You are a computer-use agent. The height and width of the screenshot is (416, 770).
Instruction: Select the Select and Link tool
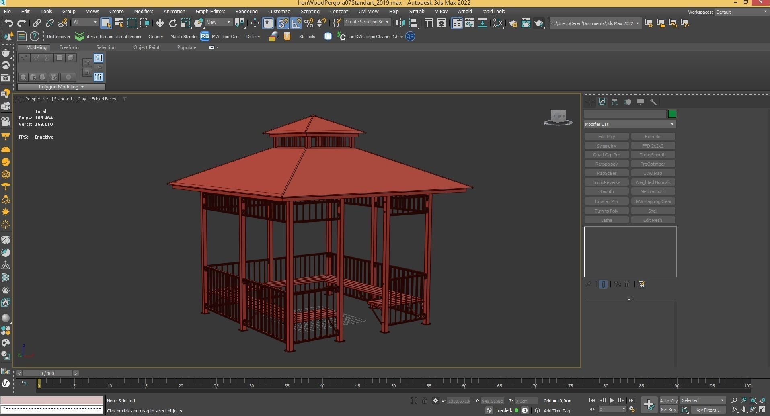pyautogui.click(x=37, y=23)
